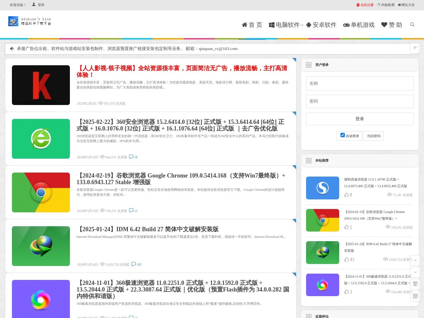Click eye views icon showing 367,078
Screen dimensions: 424x318
click(101, 103)
